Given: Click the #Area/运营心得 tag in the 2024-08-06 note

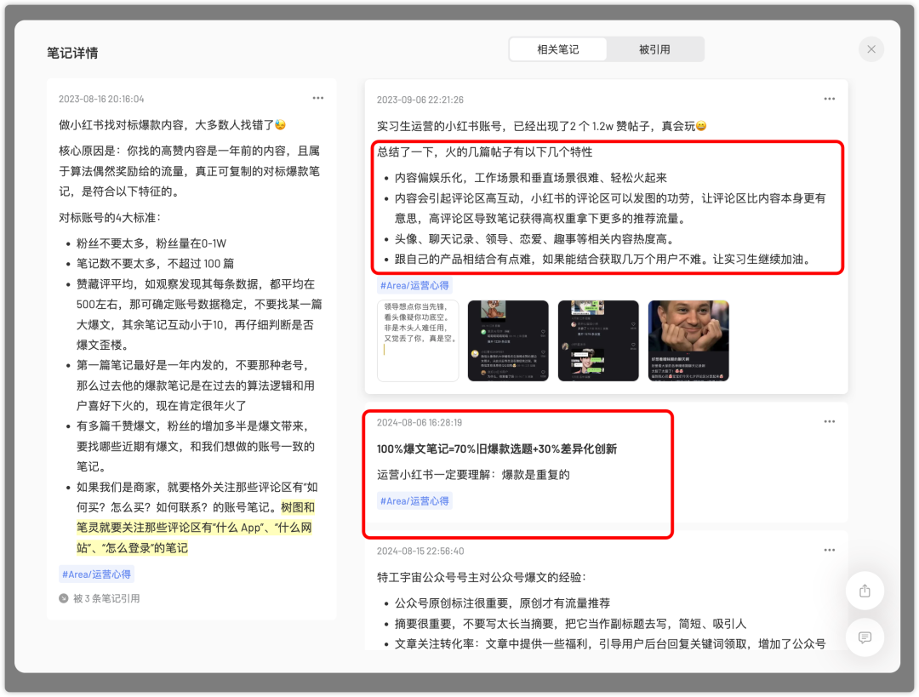Looking at the screenshot, I should click(x=414, y=502).
